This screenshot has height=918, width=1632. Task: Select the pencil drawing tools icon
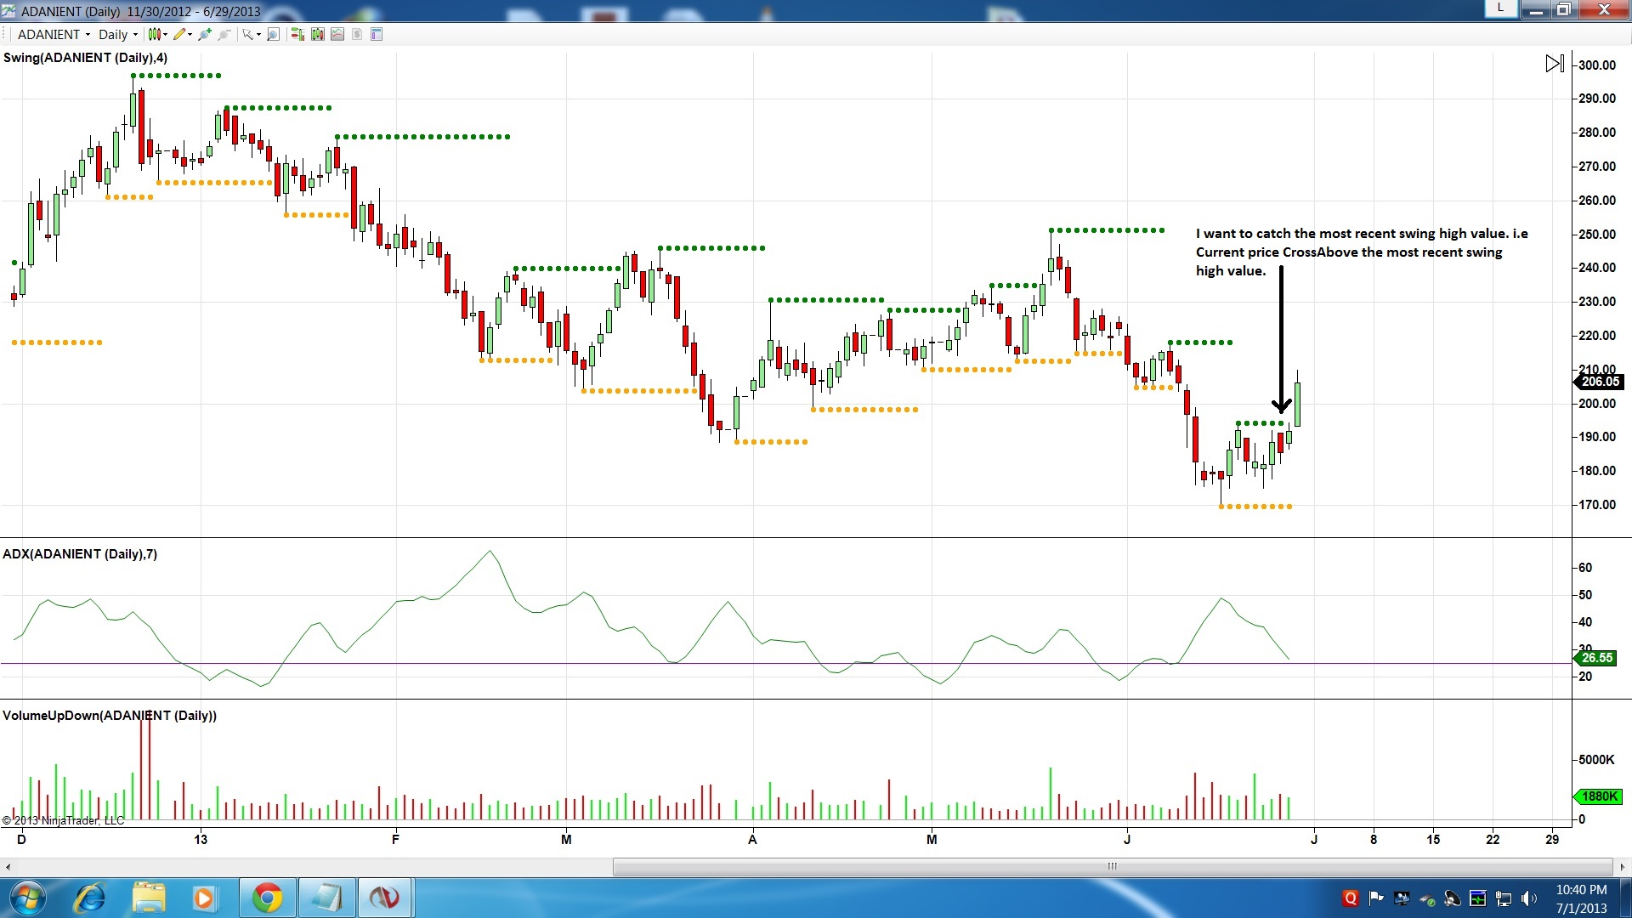pos(179,34)
